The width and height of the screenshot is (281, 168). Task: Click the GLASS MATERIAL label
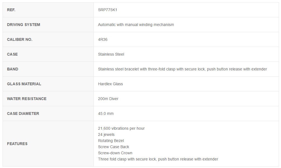coord(24,84)
